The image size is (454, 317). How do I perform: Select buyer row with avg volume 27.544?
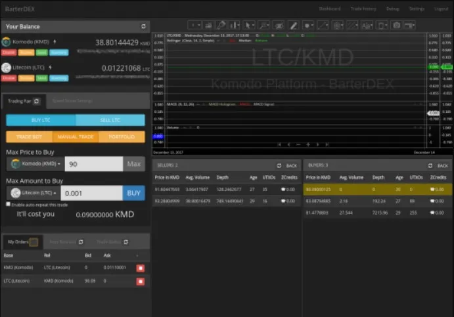pos(378,213)
